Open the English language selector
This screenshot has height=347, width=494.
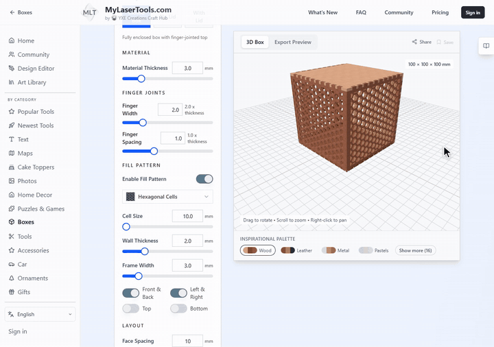point(40,314)
